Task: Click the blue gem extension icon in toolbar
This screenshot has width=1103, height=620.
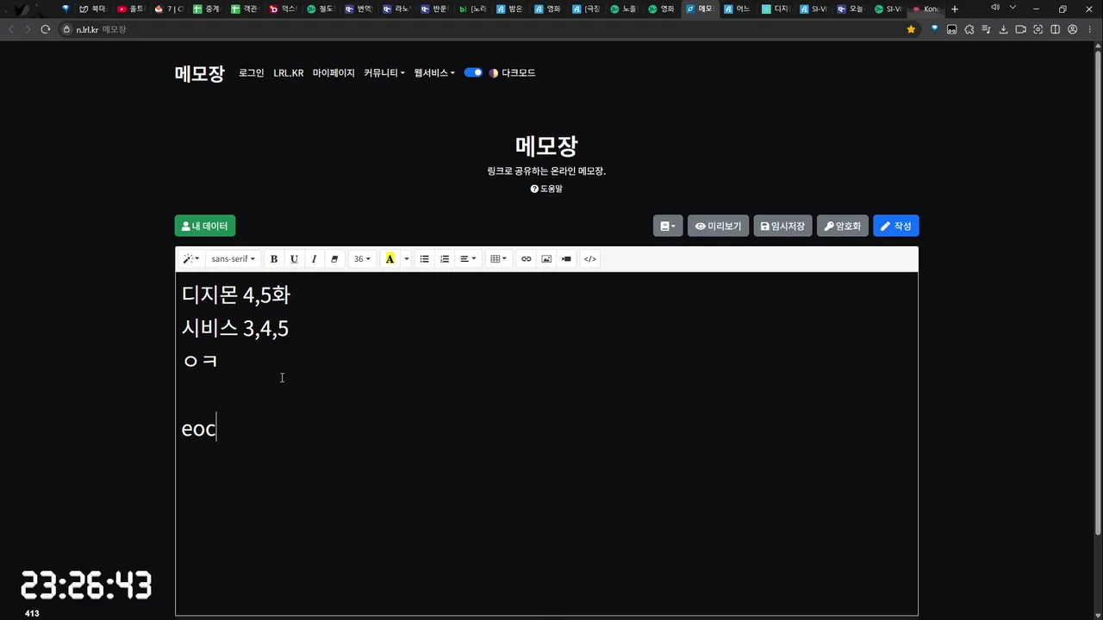Action: click(x=934, y=29)
